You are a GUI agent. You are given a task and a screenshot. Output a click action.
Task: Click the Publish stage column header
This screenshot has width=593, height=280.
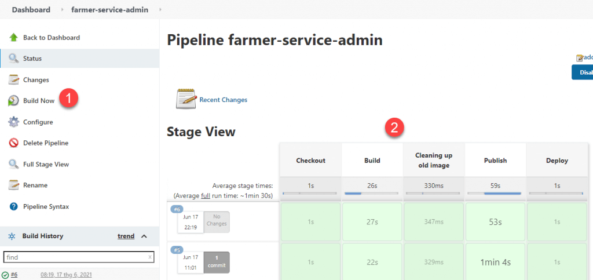496,161
